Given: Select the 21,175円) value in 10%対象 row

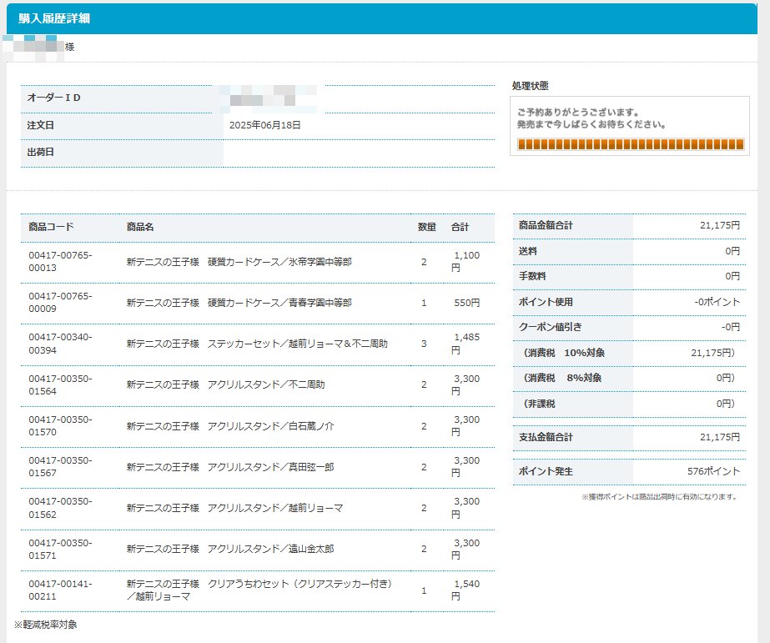Looking at the screenshot, I should click(x=712, y=353).
